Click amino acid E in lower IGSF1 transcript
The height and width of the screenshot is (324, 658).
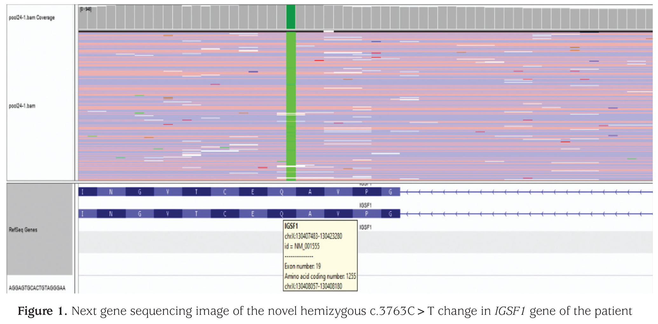253,214
